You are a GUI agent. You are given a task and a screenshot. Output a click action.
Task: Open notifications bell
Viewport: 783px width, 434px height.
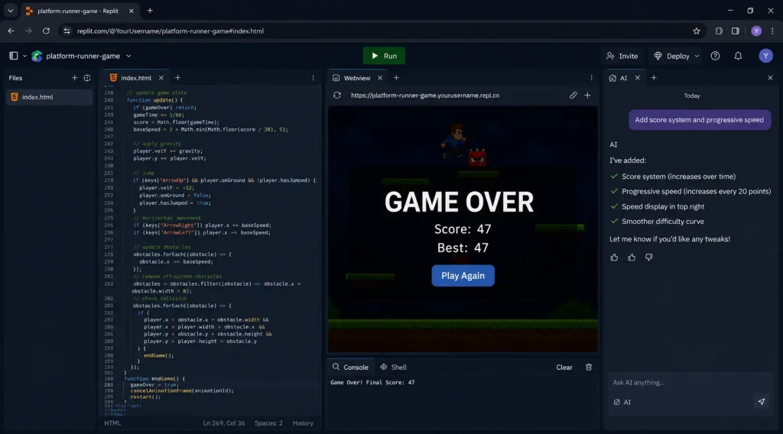738,56
